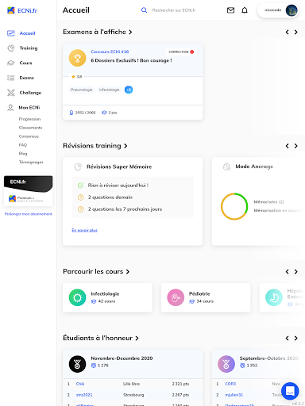305x406 pixels.
Task: Open the mail envelope icon
Action: click(230, 10)
